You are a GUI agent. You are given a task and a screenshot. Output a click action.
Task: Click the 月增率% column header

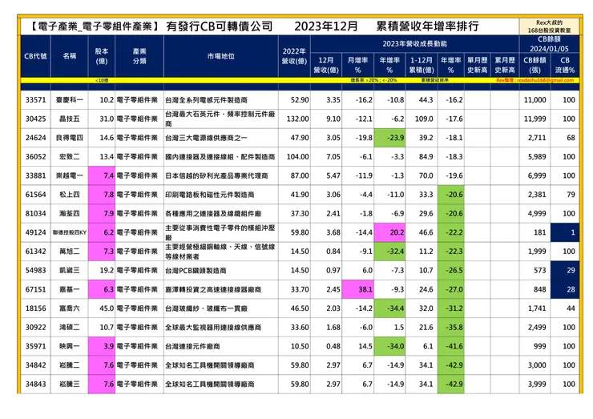(x=357, y=65)
